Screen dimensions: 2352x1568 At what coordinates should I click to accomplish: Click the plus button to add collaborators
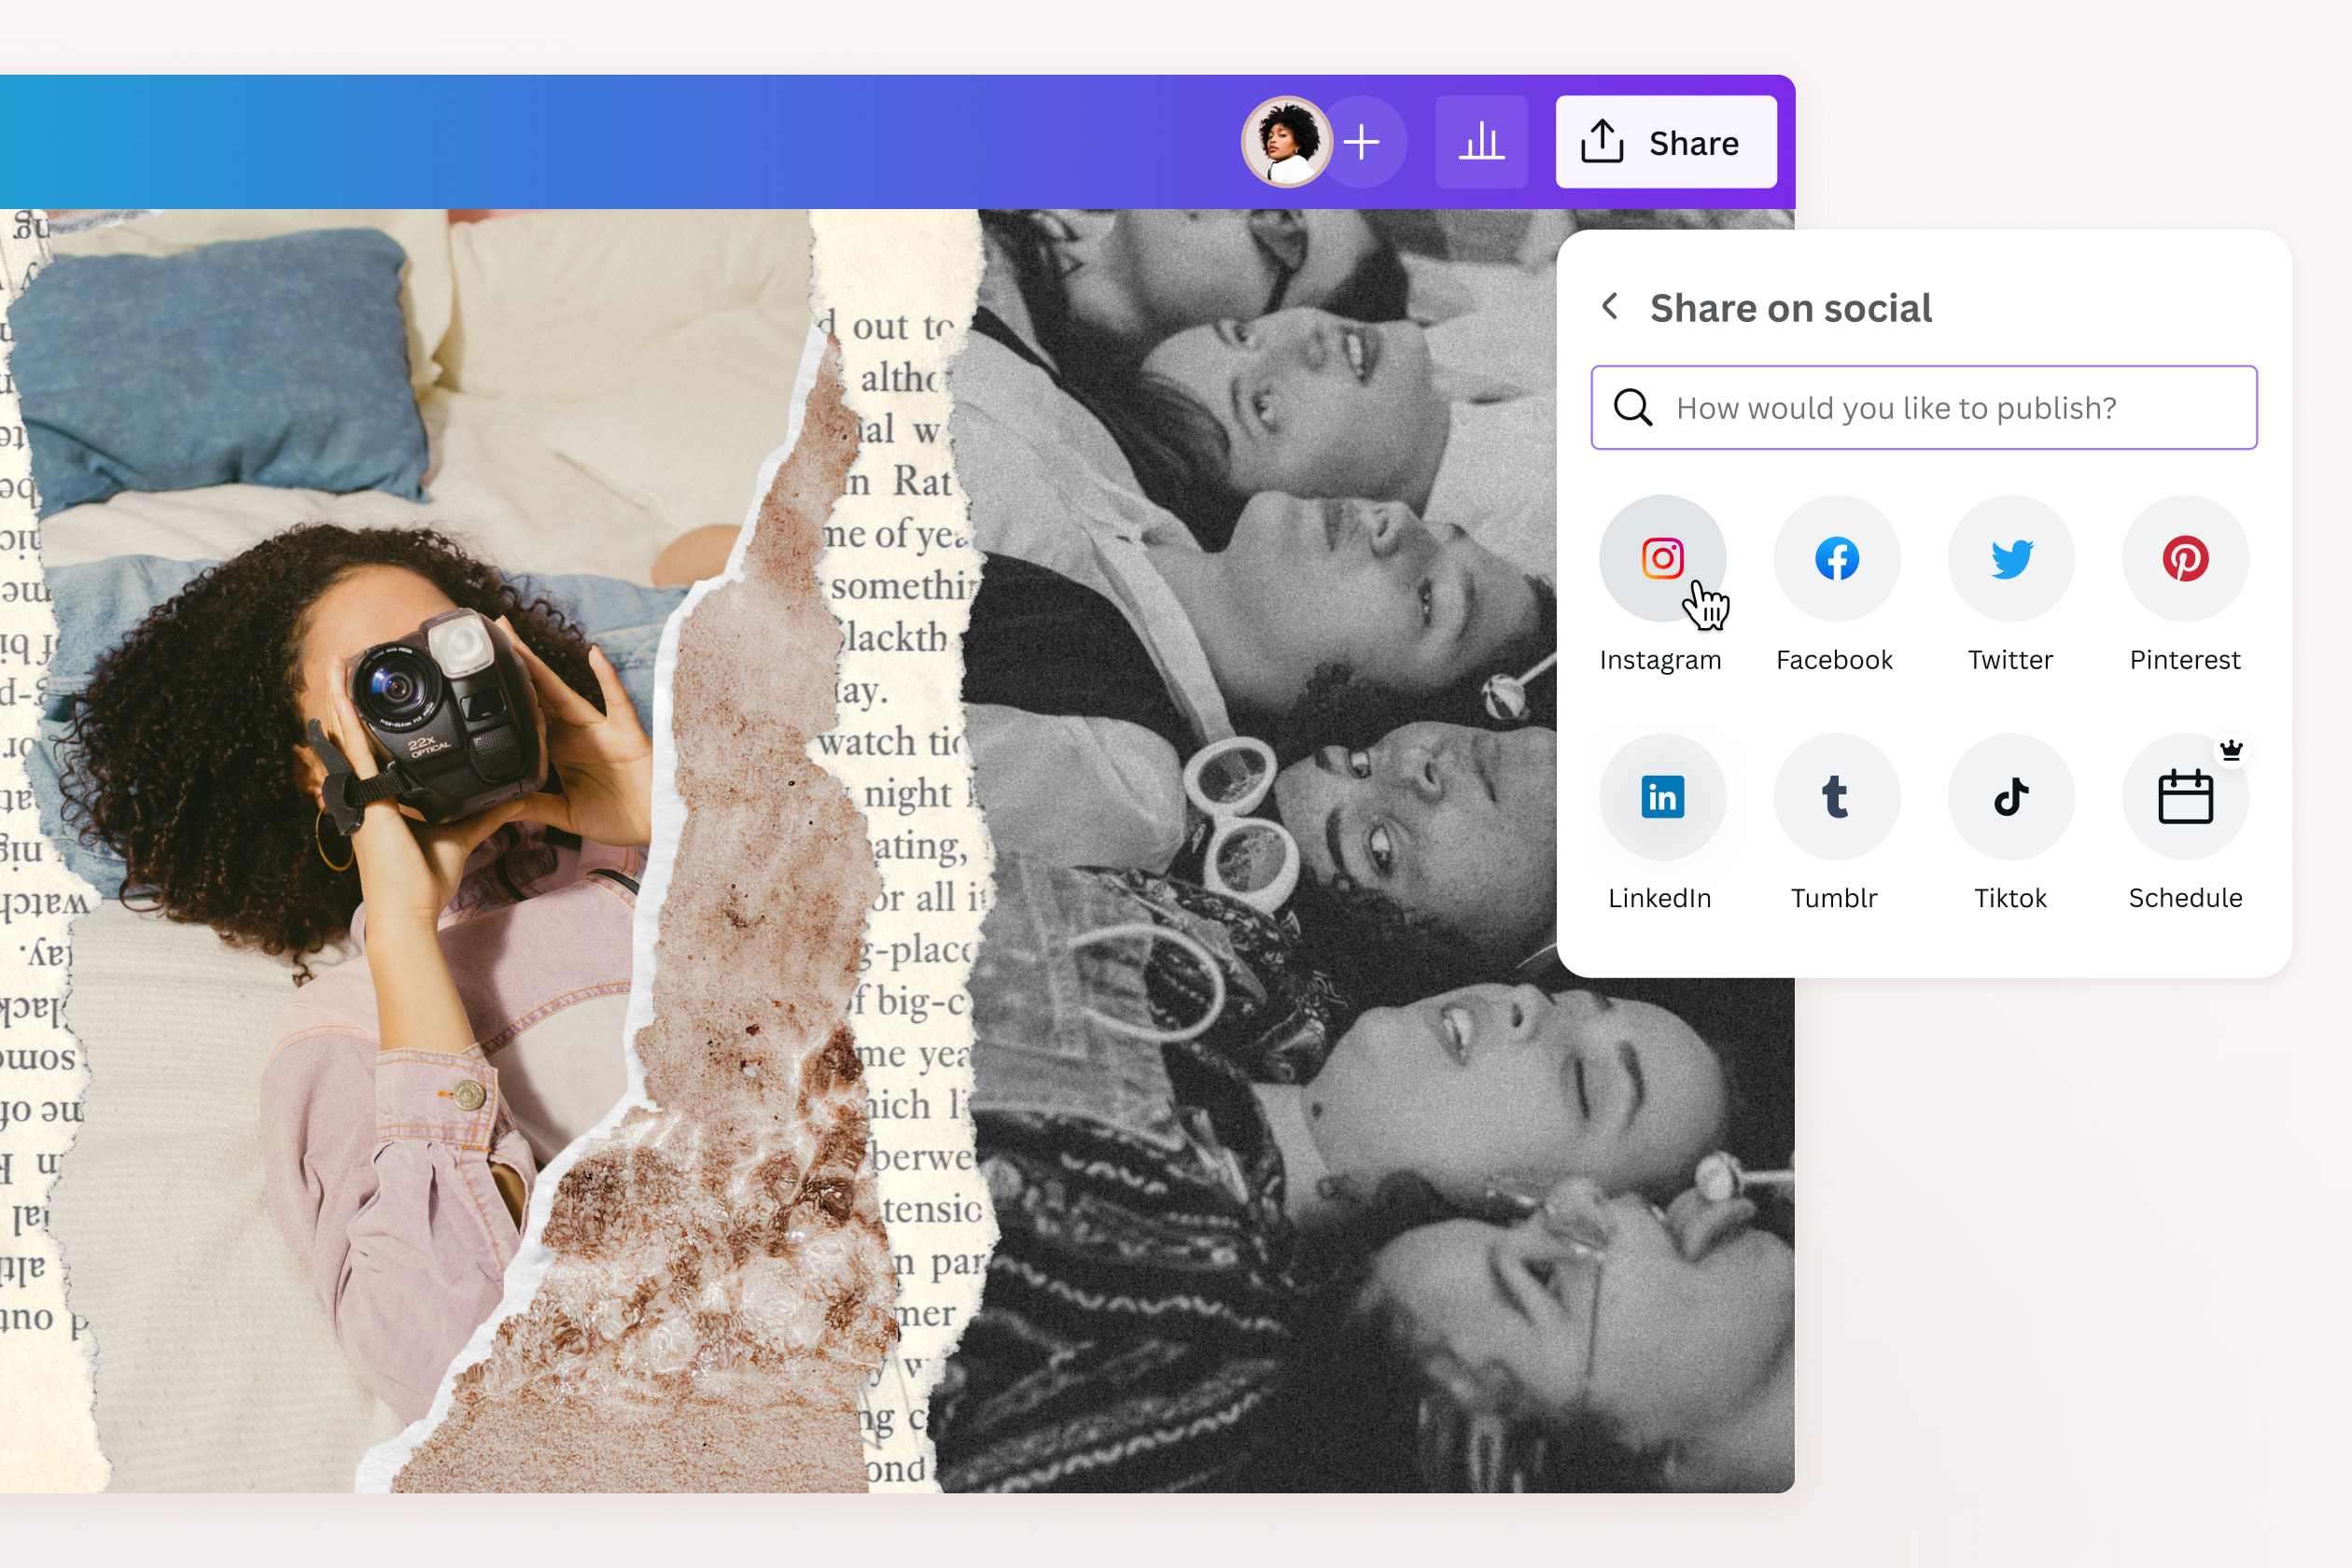click(x=1363, y=141)
